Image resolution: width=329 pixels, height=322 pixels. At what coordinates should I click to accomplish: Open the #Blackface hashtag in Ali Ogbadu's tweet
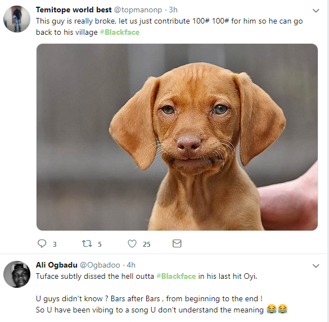(176, 276)
